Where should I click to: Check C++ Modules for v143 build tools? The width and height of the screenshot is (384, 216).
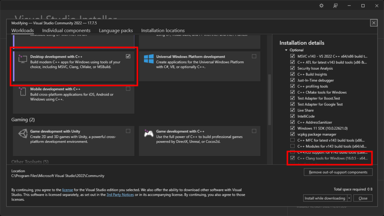click(292, 146)
